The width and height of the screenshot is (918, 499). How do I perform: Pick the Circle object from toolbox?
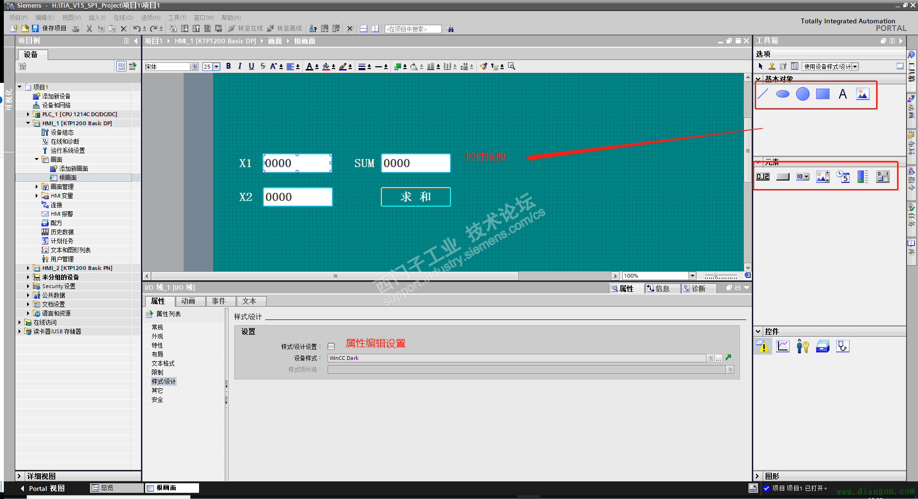tap(803, 94)
